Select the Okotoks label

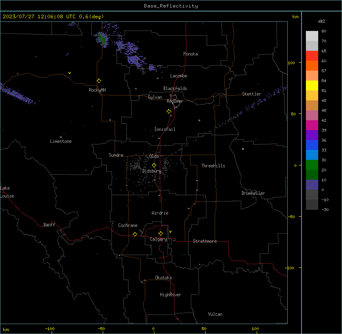163,278
